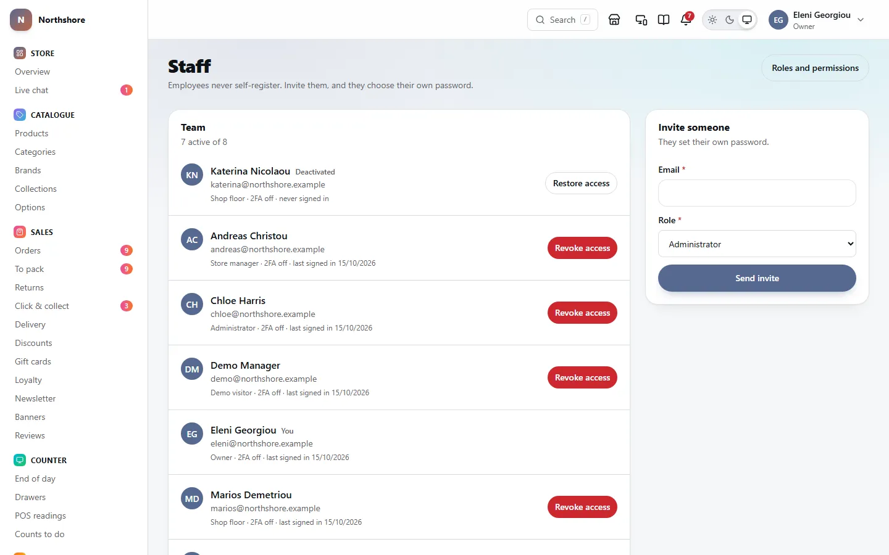Open Live chat from the sidebar

(31, 90)
